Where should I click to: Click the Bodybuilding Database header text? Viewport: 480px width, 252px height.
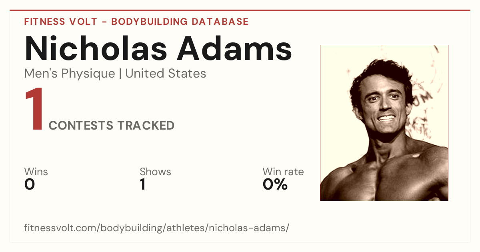(180, 22)
